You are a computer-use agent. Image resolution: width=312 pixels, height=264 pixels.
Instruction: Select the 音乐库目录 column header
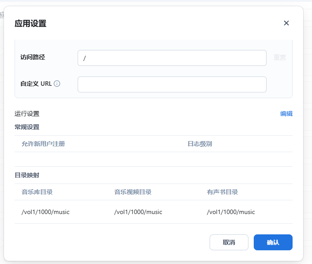37,192
